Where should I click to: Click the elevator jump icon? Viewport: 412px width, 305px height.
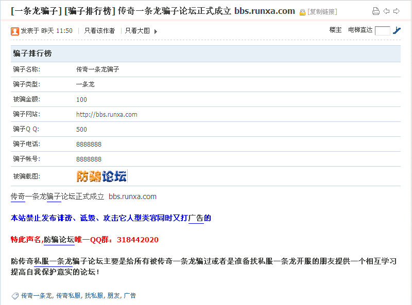tap(397, 30)
